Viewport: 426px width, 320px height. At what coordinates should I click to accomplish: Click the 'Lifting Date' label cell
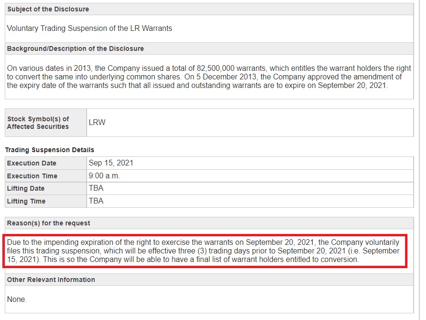tap(46, 188)
